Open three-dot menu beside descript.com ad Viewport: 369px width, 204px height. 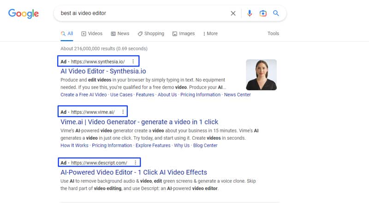135,162
